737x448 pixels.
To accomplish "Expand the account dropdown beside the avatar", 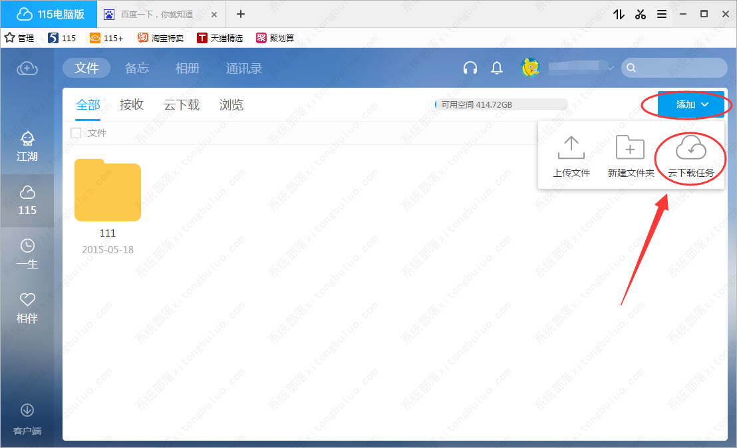I will tap(611, 67).
